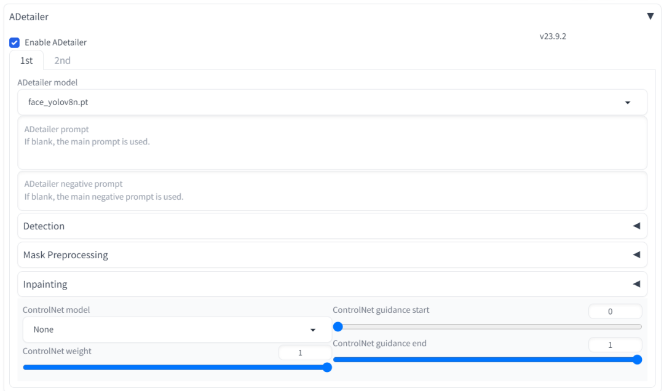664x391 pixels.
Task: Click the ControlNet weight value field
Action: tap(305, 352)
